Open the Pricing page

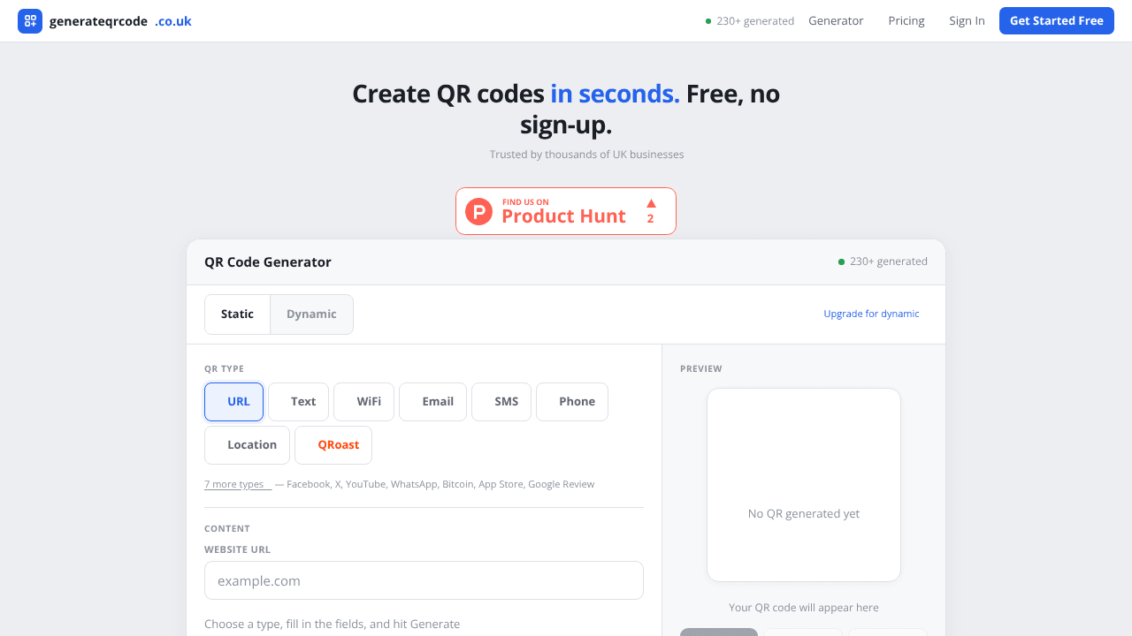tap(906, 21)
